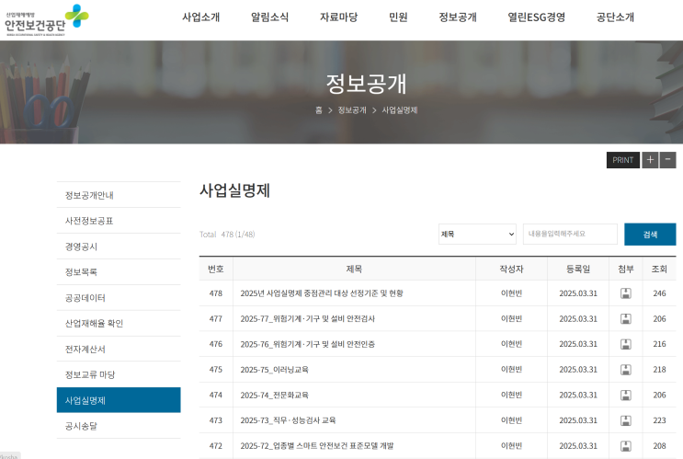The image size is (683, 459).
Task: Click the Total 478 (1/48) count text
Action: click(227, 235)
